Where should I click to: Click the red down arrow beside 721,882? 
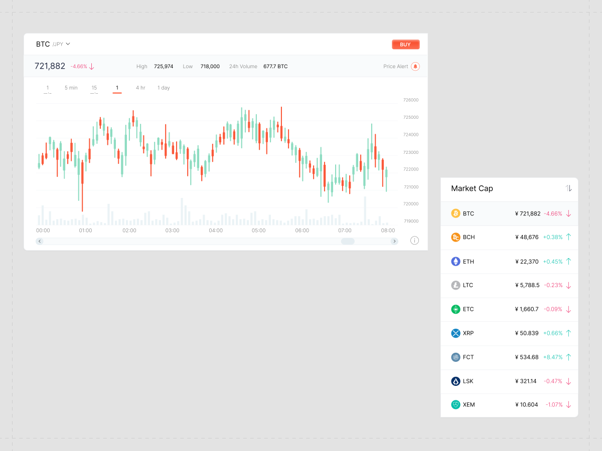[92, 66]
